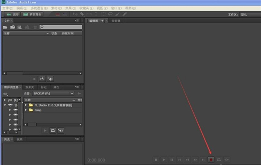Move playhead to next marker
261x165 pixels.
[203, 160]
